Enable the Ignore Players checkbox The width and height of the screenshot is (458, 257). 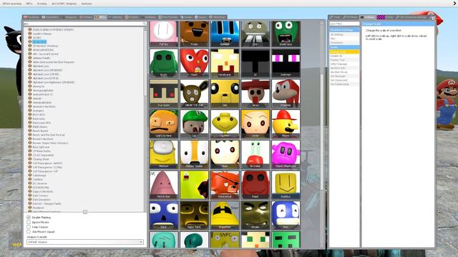[x=29, y=222]
